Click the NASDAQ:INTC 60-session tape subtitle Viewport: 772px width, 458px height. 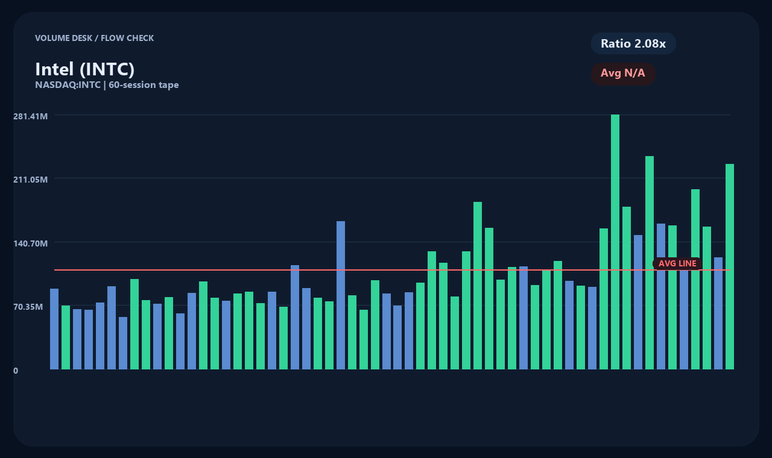pos(107,85)
